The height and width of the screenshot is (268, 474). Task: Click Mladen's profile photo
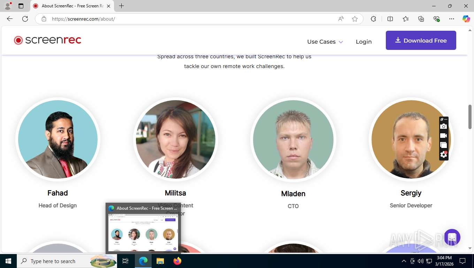[x=293, y=139]
